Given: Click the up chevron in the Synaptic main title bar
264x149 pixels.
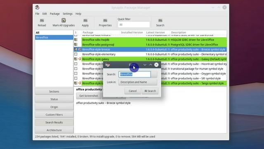Looking at the screenshot, I should 219,7.
